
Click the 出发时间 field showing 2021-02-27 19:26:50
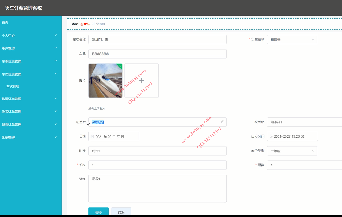pos(292,136)
